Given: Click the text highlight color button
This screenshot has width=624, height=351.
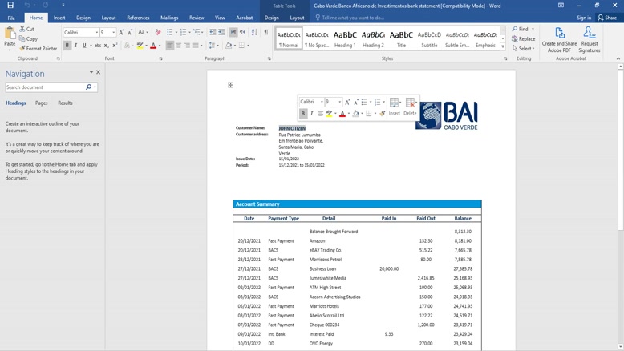Looking at the screenshot, I should coord(140,46).
